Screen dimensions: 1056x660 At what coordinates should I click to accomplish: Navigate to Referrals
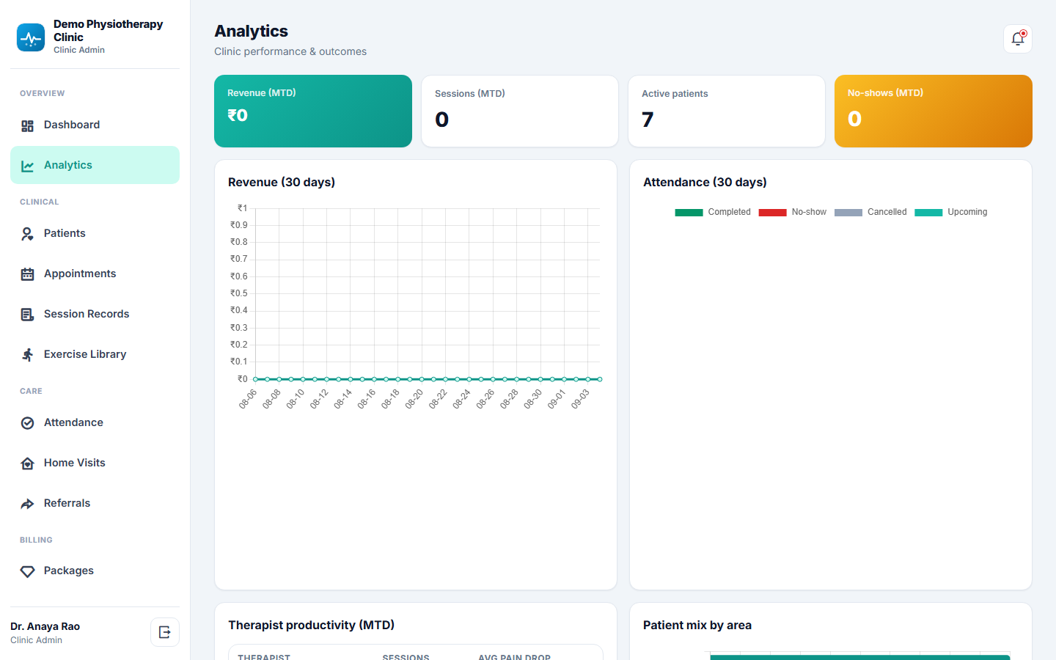[95, 503]
